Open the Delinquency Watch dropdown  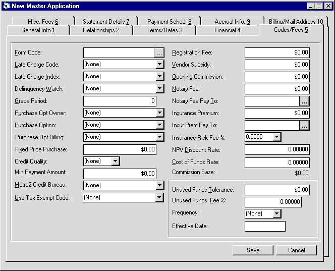tap(159, 88)
